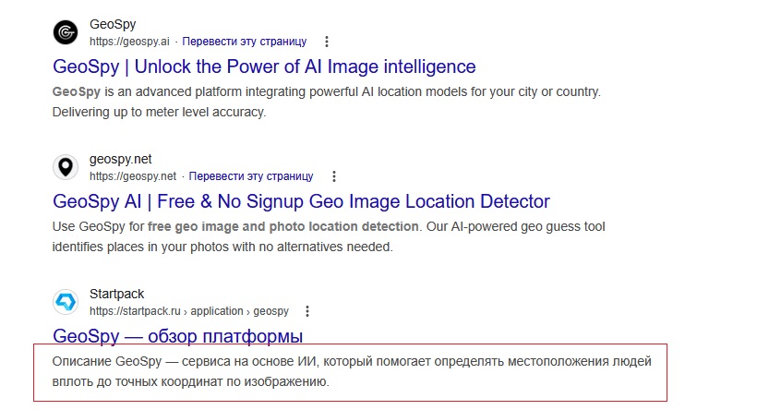Click the highlighted 'Описание GeoSpy' description text
This screenshot has width=769, height=410.
pyautogui.click(x=351, y=370)
